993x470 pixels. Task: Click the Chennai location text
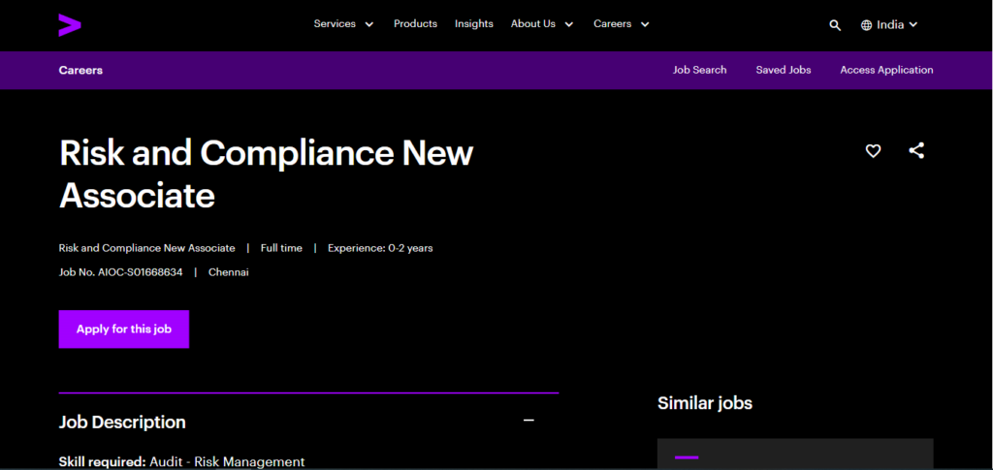229,272
